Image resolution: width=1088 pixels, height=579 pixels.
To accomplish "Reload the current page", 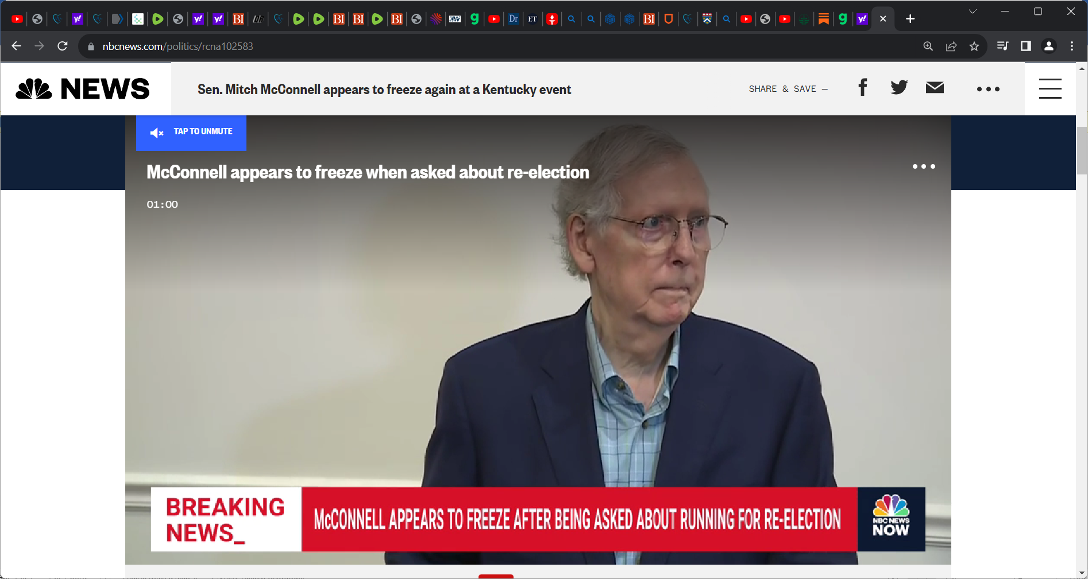I will (63, 46).
